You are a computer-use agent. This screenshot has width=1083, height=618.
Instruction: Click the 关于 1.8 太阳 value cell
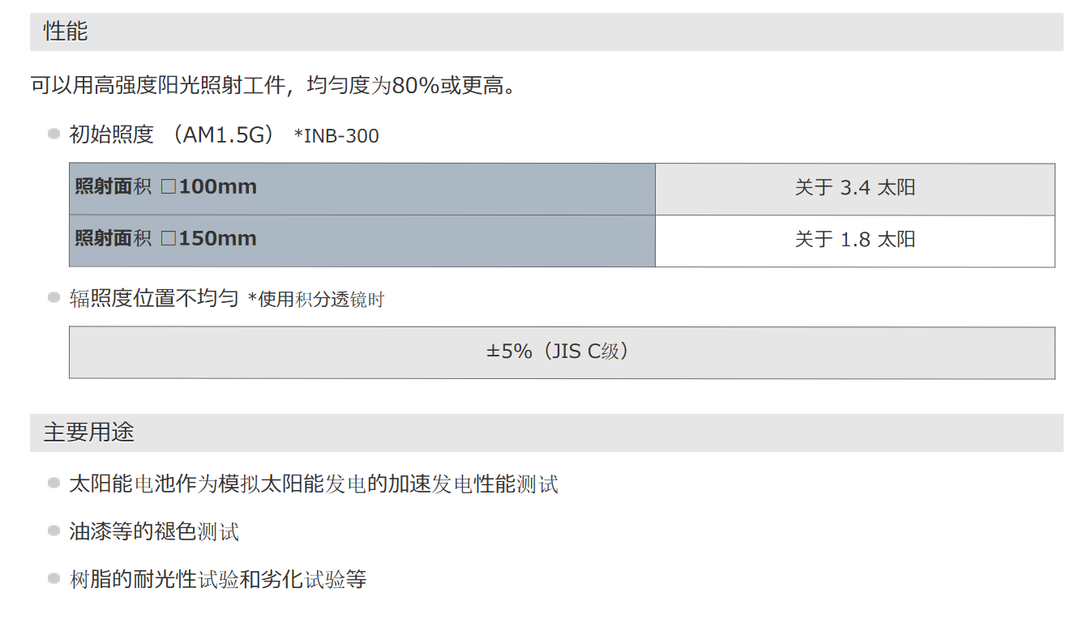click(855, 241)
